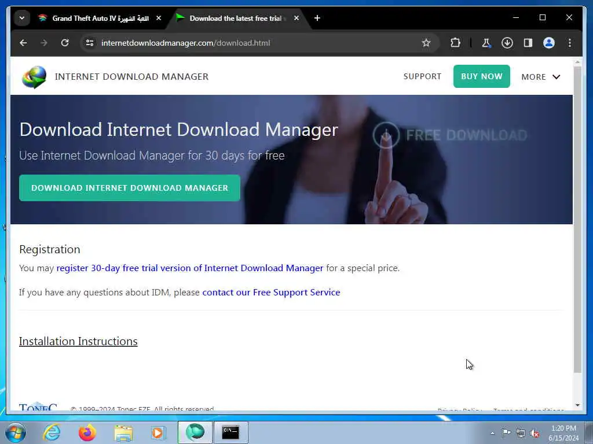Reload the current page
Screen dimensions: 593x444
(65, 43)
